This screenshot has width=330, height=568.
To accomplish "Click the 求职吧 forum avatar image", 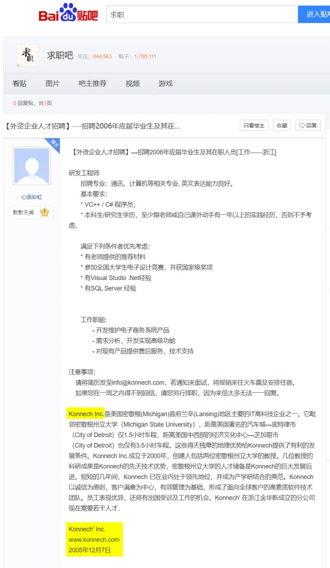I will click(x=27, y=56).
